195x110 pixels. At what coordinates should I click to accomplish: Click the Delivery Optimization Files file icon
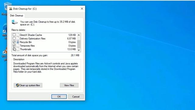point(18,38)
